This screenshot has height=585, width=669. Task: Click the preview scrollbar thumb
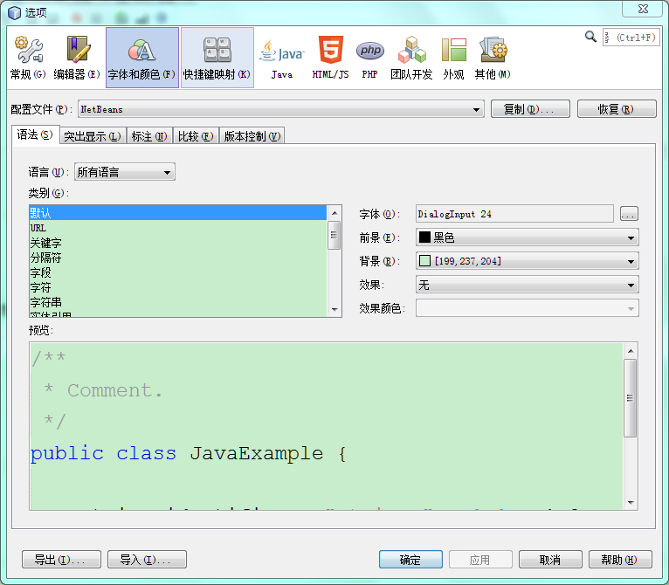click(631, 398)
